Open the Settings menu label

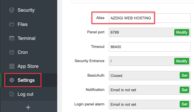coord(26,80)
